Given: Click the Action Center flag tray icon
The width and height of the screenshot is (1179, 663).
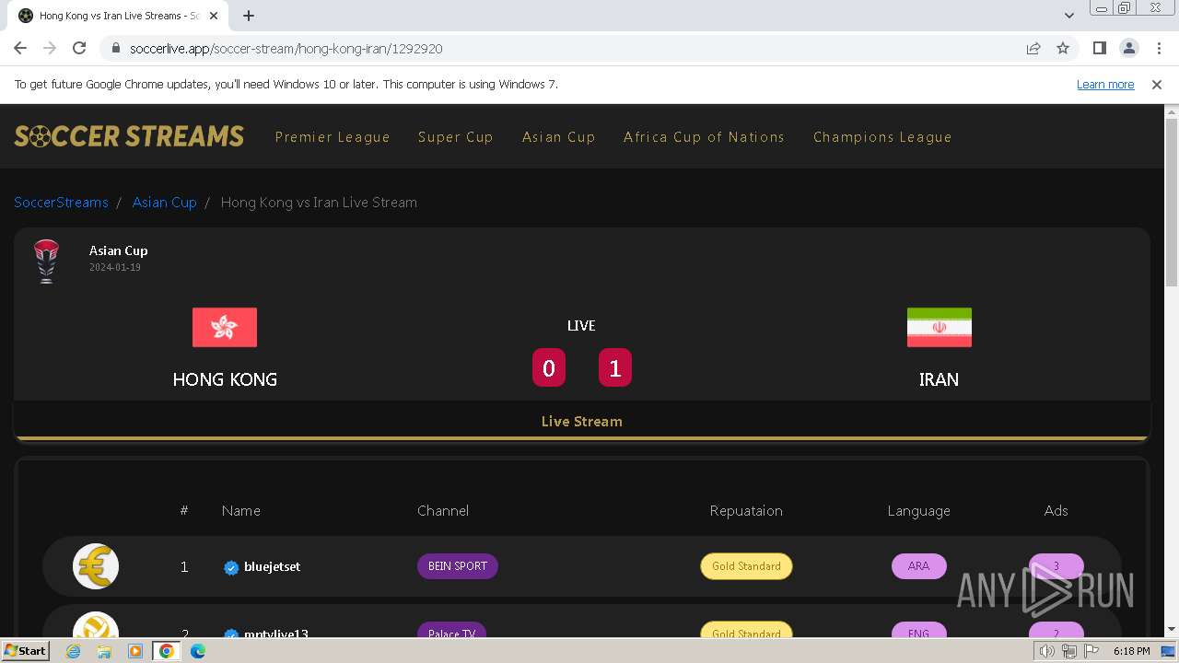Looking at the screenshot, I should click(x=1091, y=651).
